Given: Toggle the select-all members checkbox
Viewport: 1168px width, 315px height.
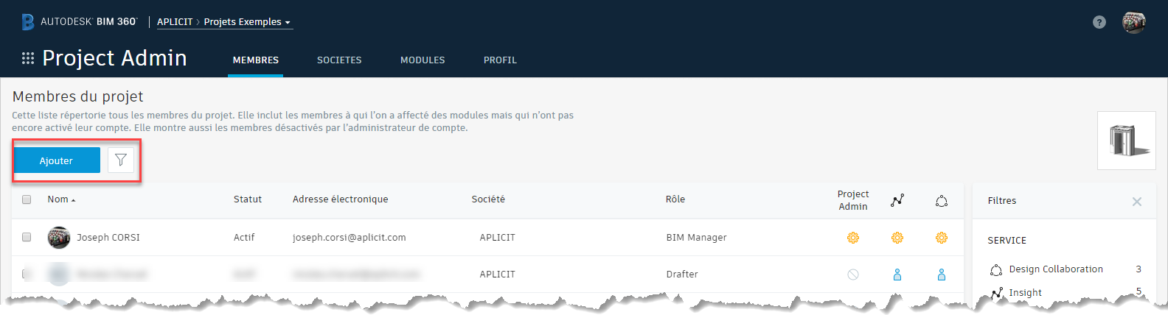Looking at the screenshot, I should (27, 199).
